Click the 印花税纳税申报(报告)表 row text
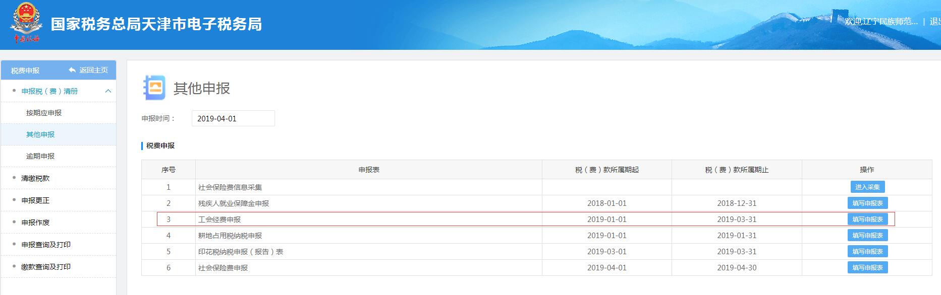 tap(241, 252)
